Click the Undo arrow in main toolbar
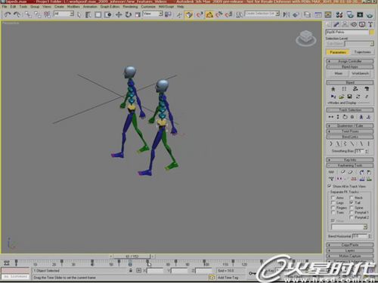The image size is (378, 283). pos(8,14)
